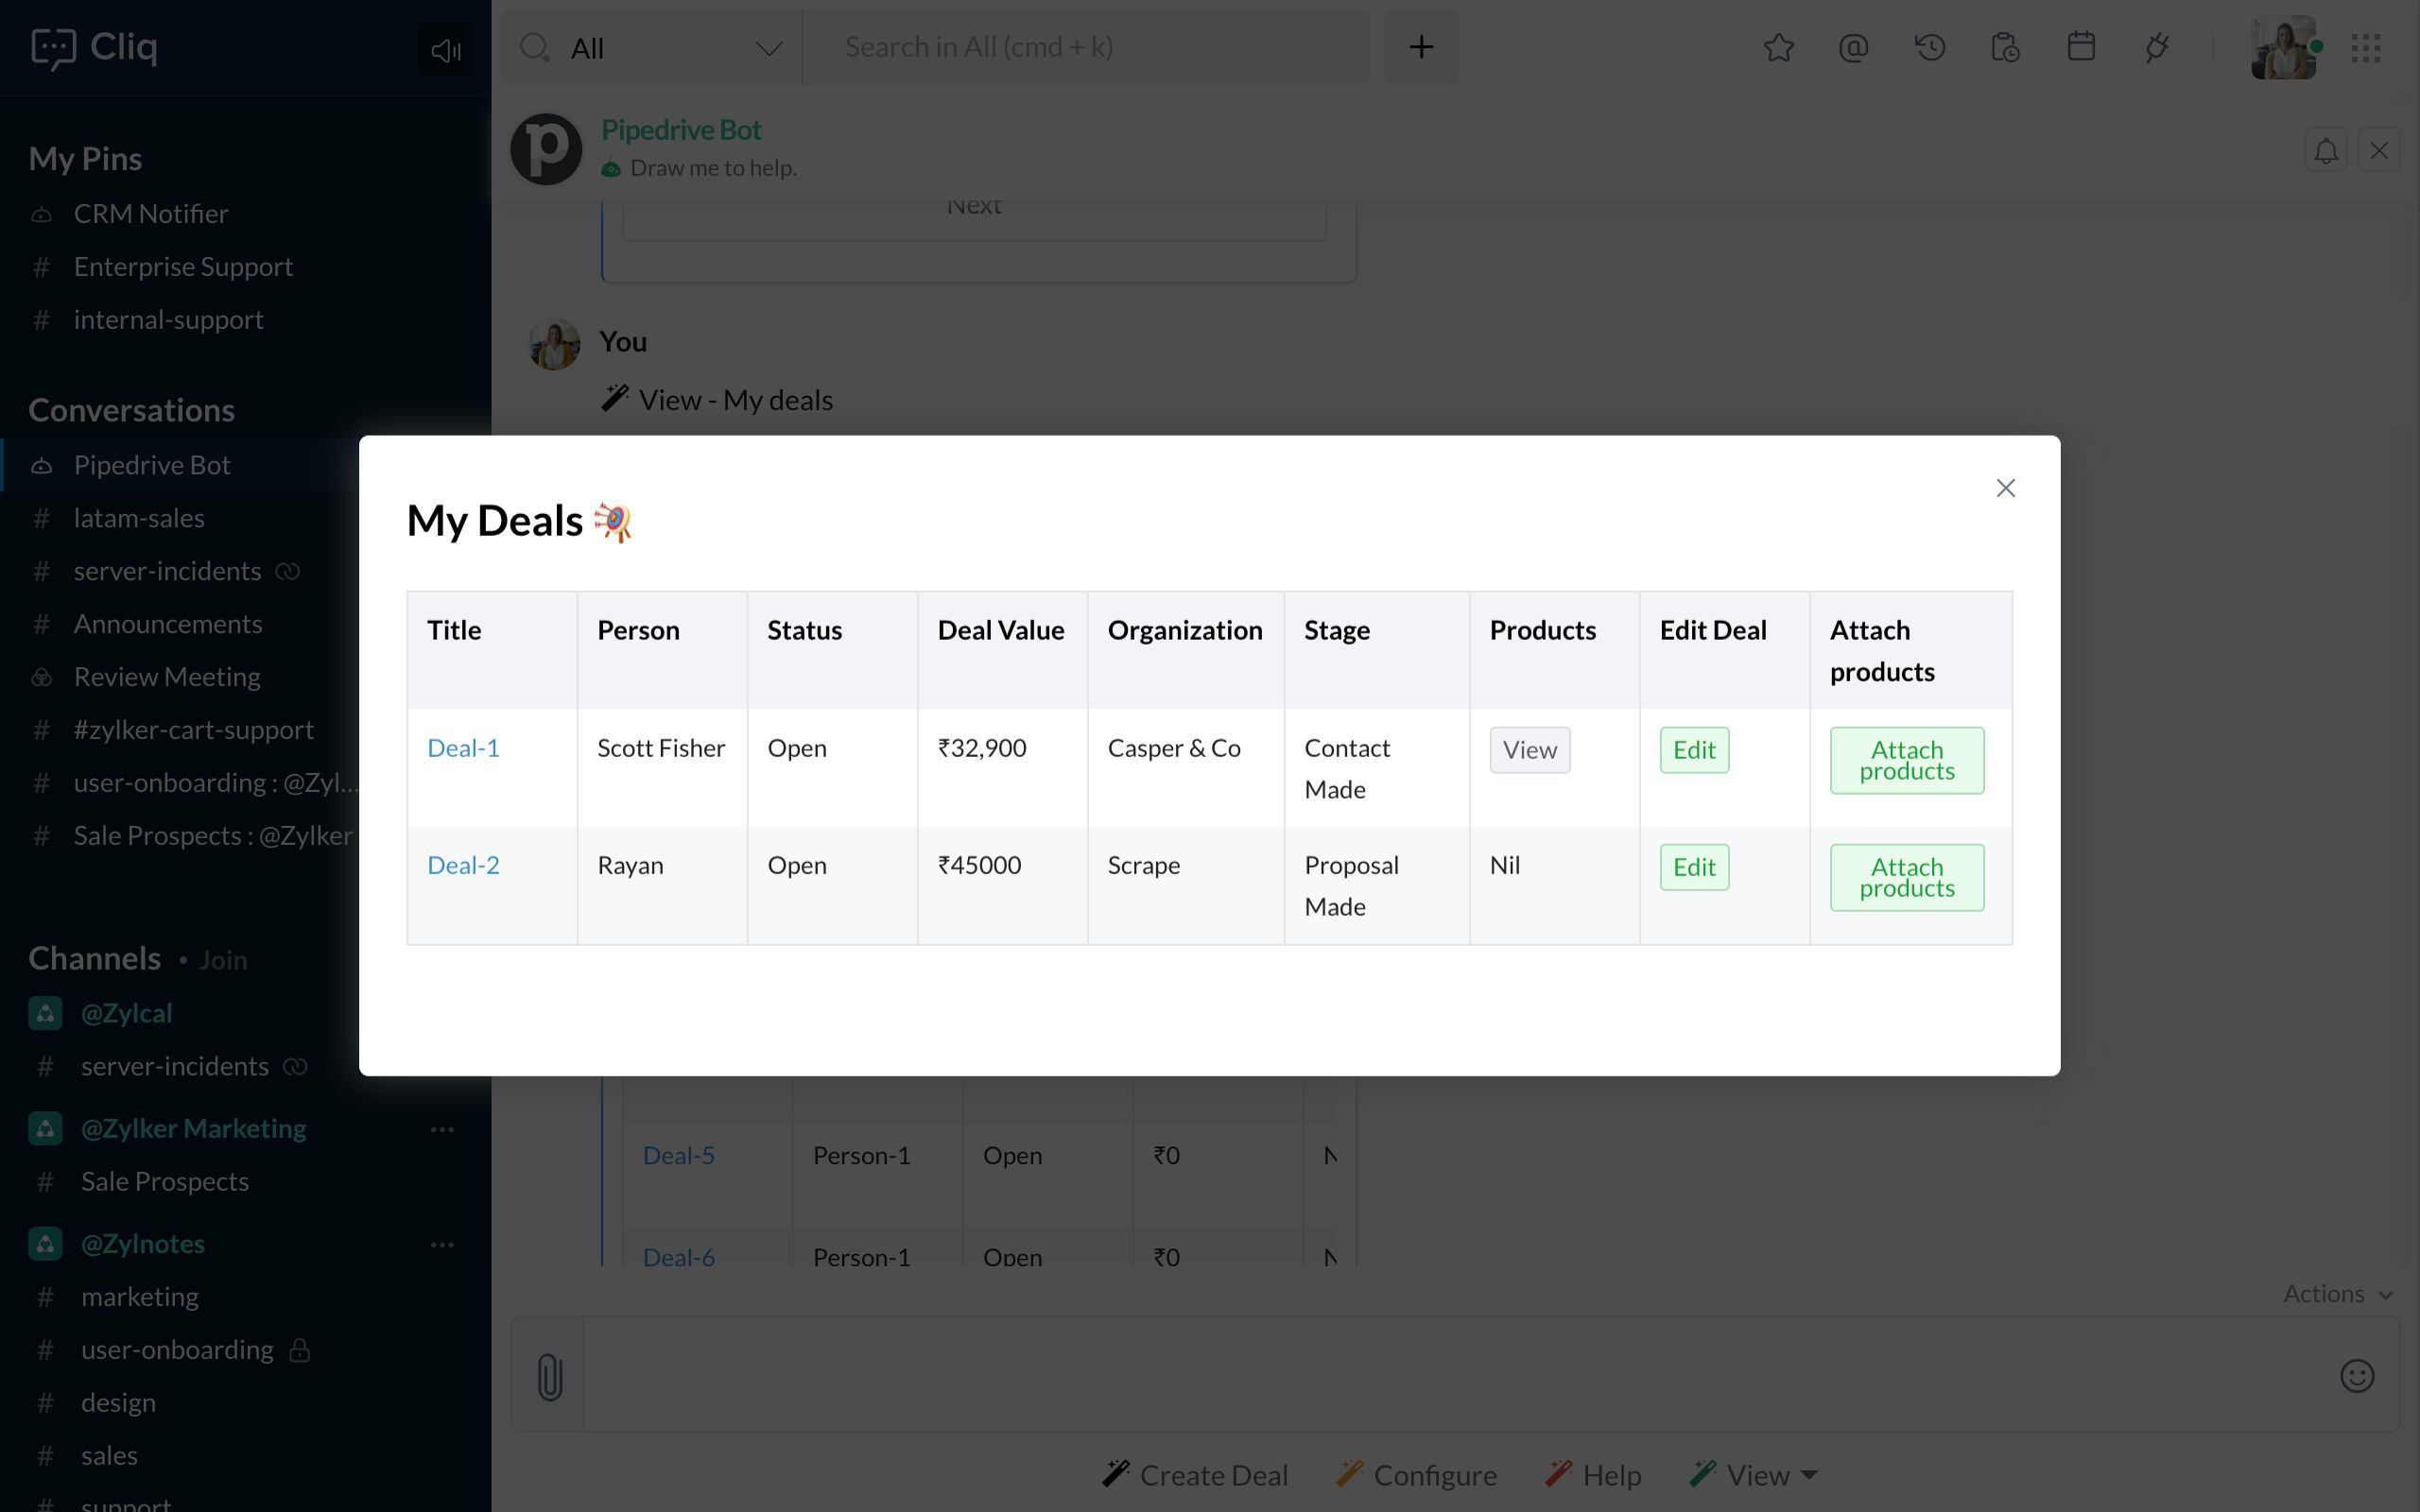Open the integrations plug icon
The height and width of the screenshot is (1512, 2420).
click(2157, 47)
